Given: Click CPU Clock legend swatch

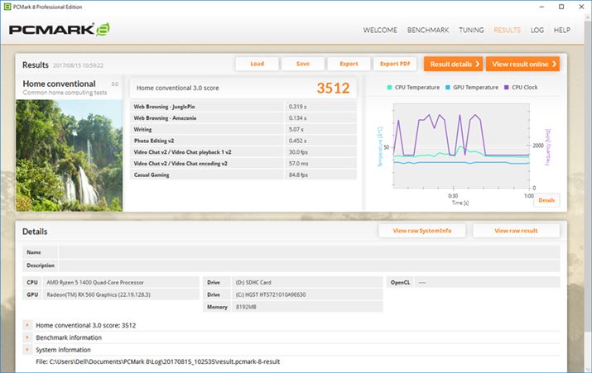Looking at the screenshot, I should coord(506,87).
